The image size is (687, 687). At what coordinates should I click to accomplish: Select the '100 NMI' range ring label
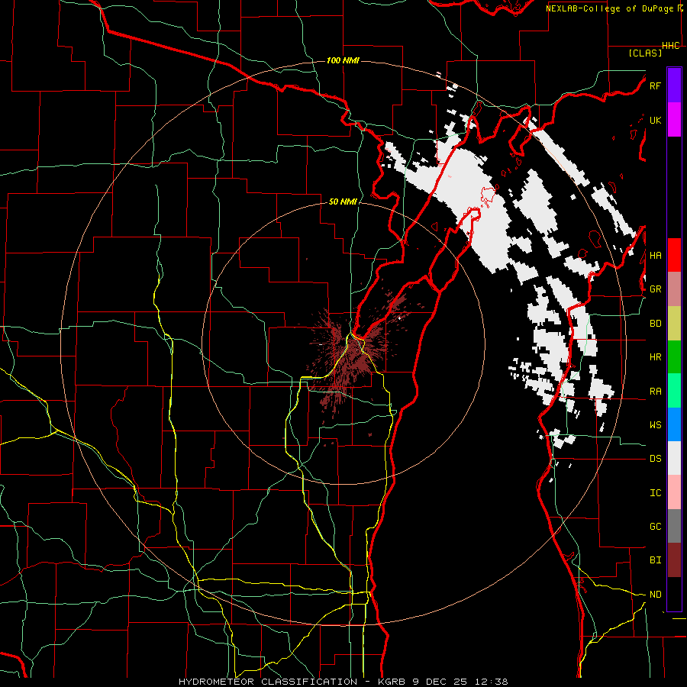[343, 60]
